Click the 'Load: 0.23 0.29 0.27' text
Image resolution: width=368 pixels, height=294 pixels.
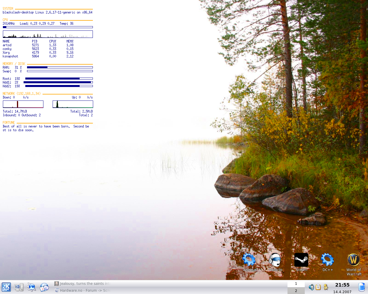click(37, 24)
